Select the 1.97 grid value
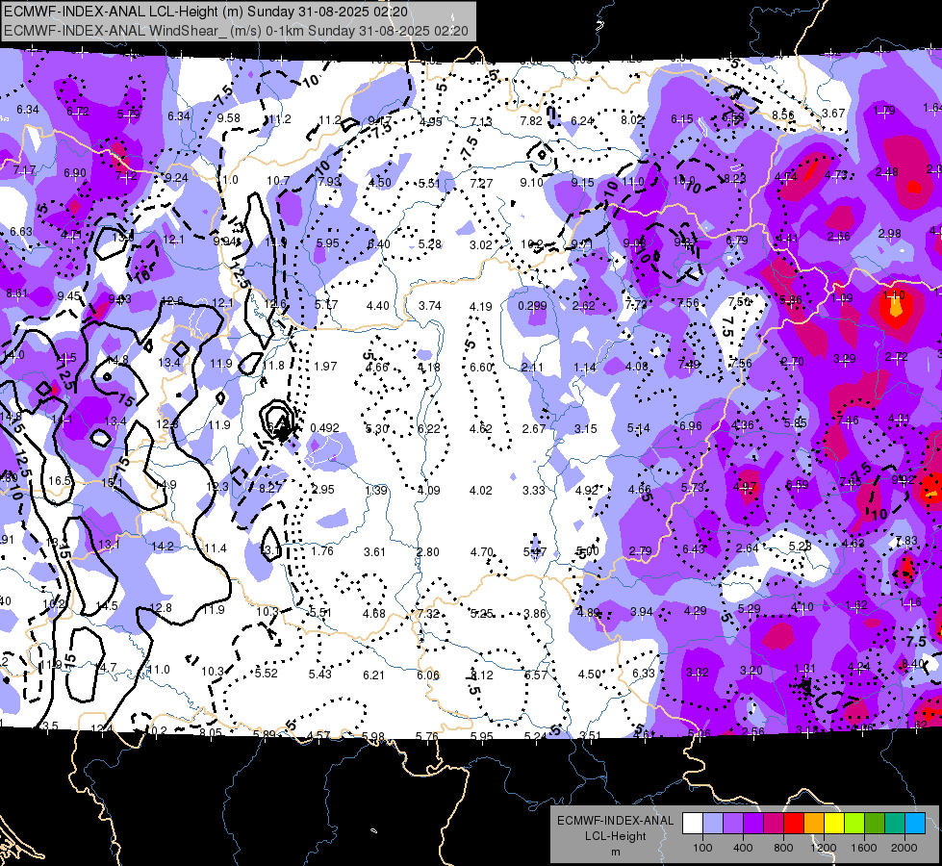This screenshot has width=942, height=866. (325, 366)
